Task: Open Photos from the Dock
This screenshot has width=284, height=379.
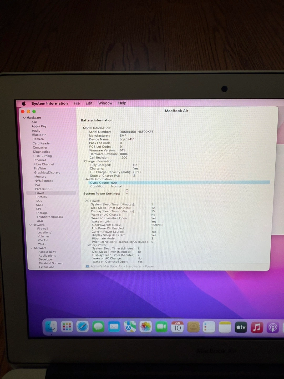Action: [x=146, y=327]
